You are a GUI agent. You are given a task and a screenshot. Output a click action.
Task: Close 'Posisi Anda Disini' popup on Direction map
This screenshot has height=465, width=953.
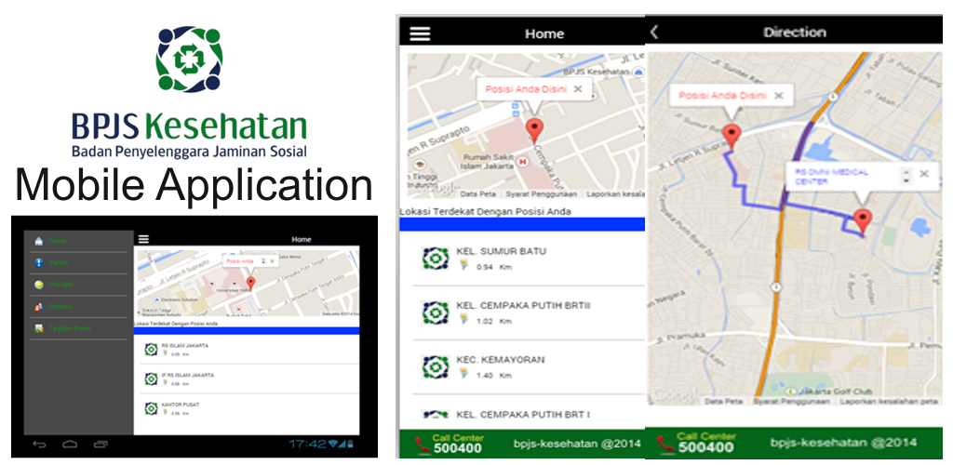(x=779, y=95)
